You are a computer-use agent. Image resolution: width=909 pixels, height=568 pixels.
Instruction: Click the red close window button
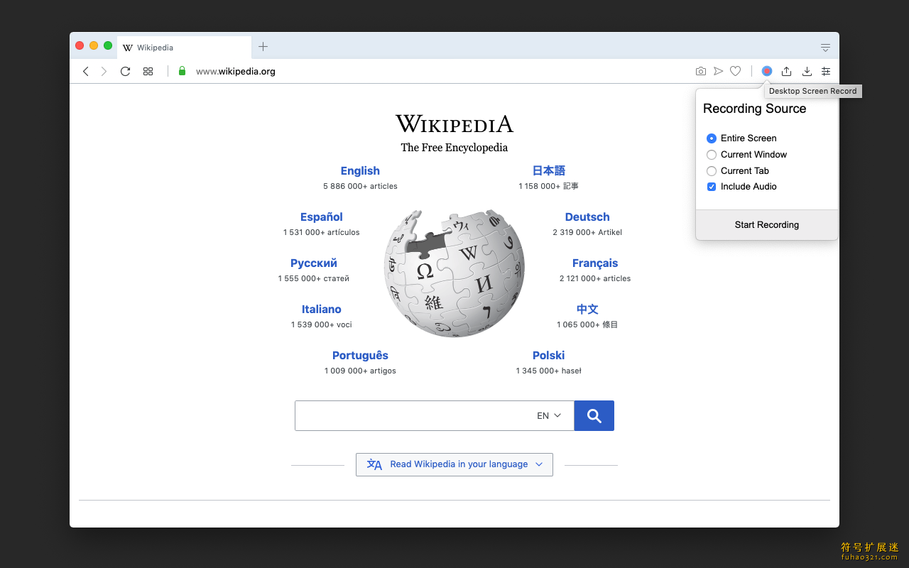(80, 45)
